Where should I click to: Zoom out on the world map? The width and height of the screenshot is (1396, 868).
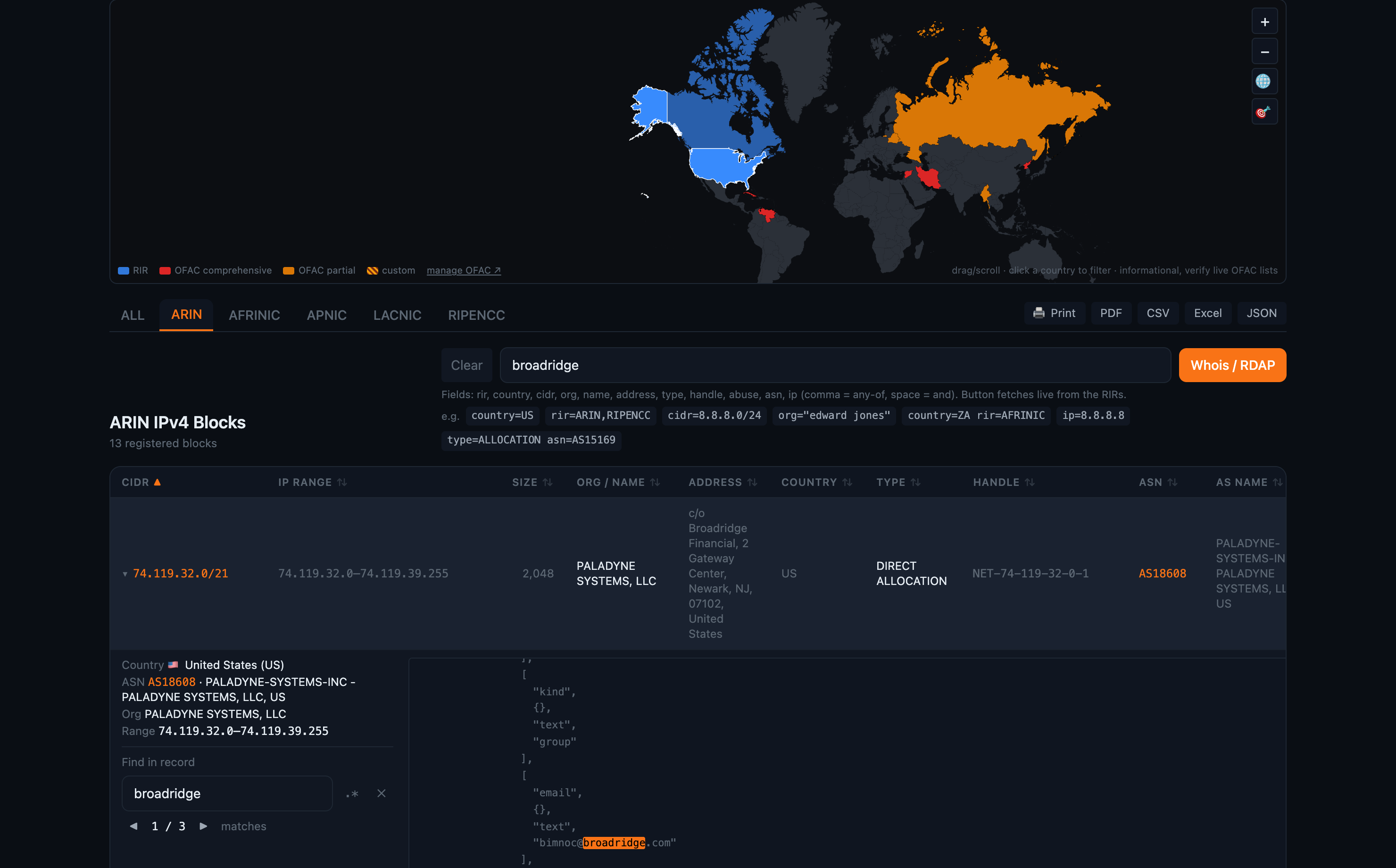(x=1264, y=52)
